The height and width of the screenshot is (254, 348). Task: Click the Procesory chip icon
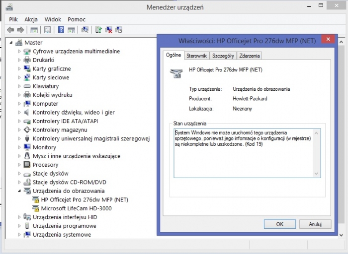coord(27,165)
